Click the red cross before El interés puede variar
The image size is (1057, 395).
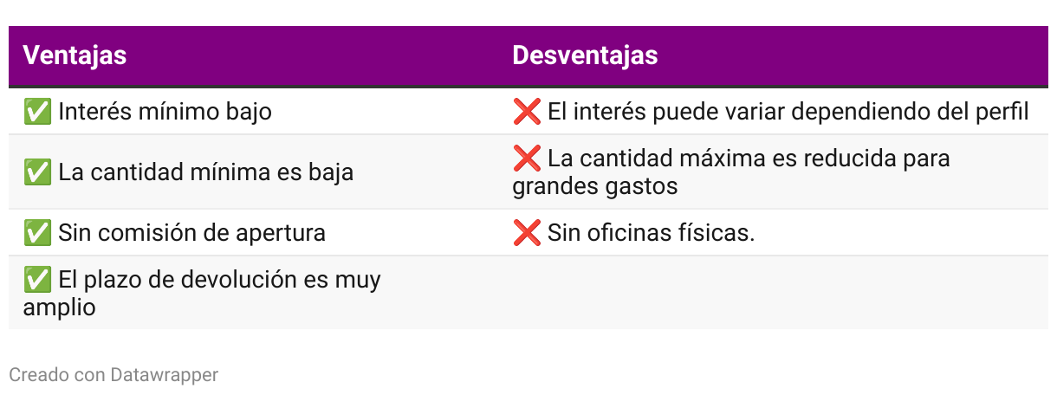527,112
